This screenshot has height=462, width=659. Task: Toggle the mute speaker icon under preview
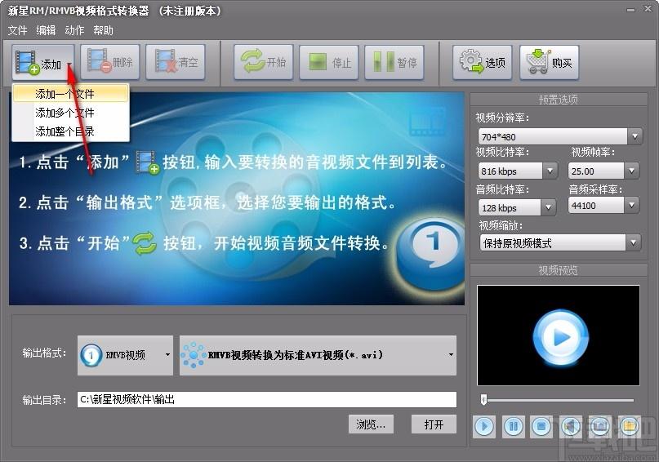tap(571, 427)
